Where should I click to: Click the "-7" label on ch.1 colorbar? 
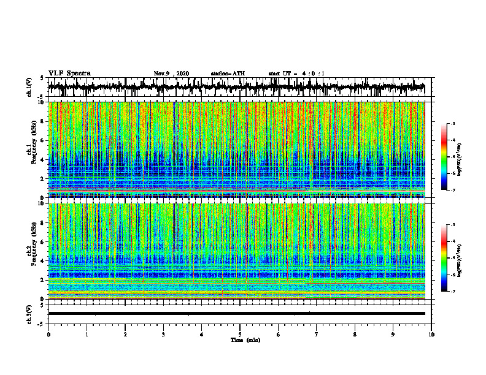(453, 190)
